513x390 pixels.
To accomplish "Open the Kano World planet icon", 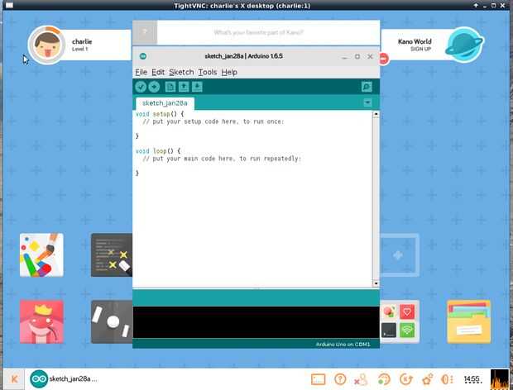I will pos(463,45).
